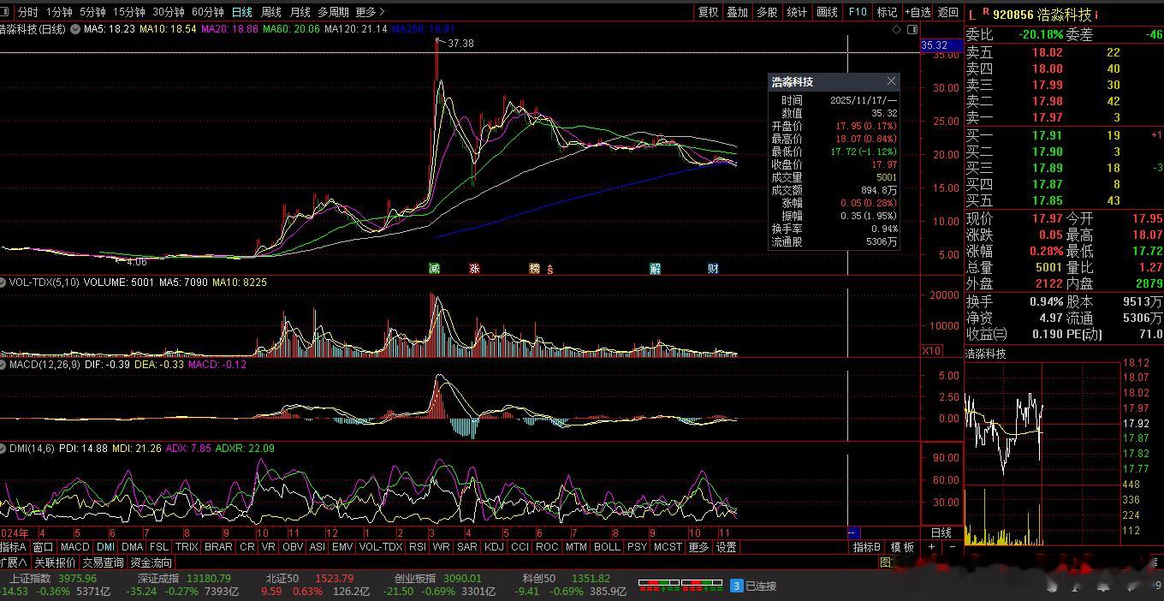Select the RSI indicator tab
The image size is (1164, 601).
coord(417,547)
